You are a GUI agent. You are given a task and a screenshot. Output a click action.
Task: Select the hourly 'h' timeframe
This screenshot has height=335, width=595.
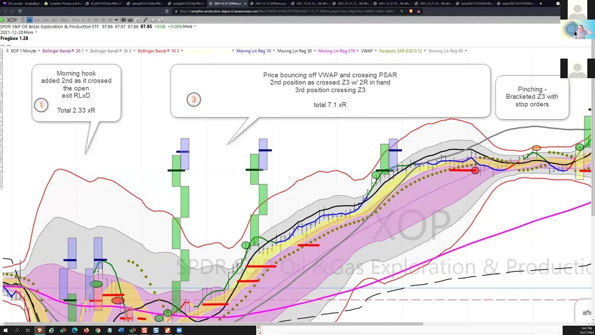point(84,20)
